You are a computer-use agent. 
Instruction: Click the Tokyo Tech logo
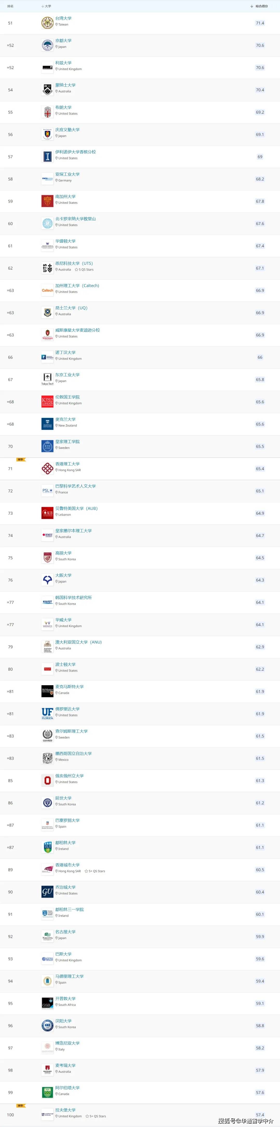tap(47, 379)
